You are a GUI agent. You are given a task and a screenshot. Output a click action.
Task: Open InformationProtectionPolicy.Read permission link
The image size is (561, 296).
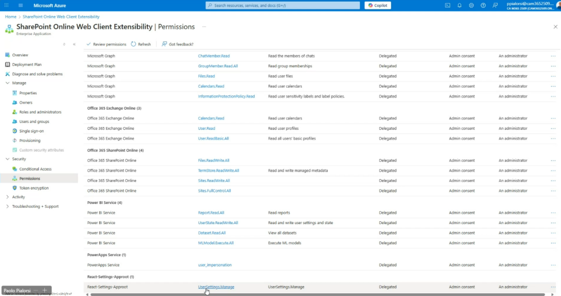(x=226, y=96)
